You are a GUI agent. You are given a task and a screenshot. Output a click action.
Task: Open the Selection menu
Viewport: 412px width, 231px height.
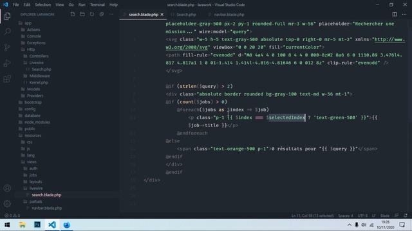pyautogui.click(x=43, y=4)
